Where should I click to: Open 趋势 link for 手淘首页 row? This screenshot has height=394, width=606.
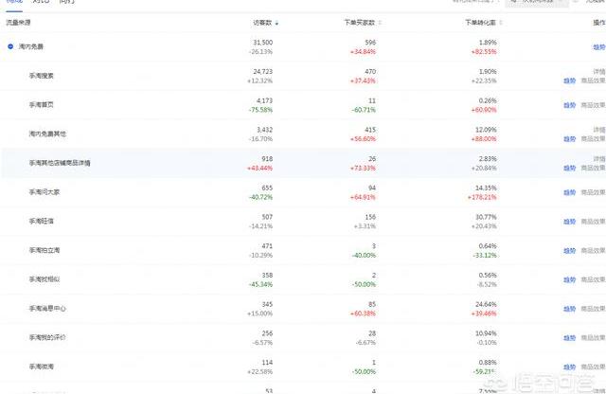[569, 105]
